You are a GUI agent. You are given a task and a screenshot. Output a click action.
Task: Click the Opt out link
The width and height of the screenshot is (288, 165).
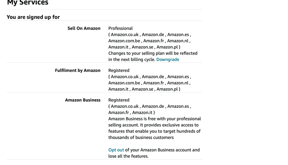pos(116,150)
